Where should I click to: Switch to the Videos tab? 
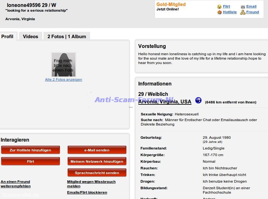(31, 37)
